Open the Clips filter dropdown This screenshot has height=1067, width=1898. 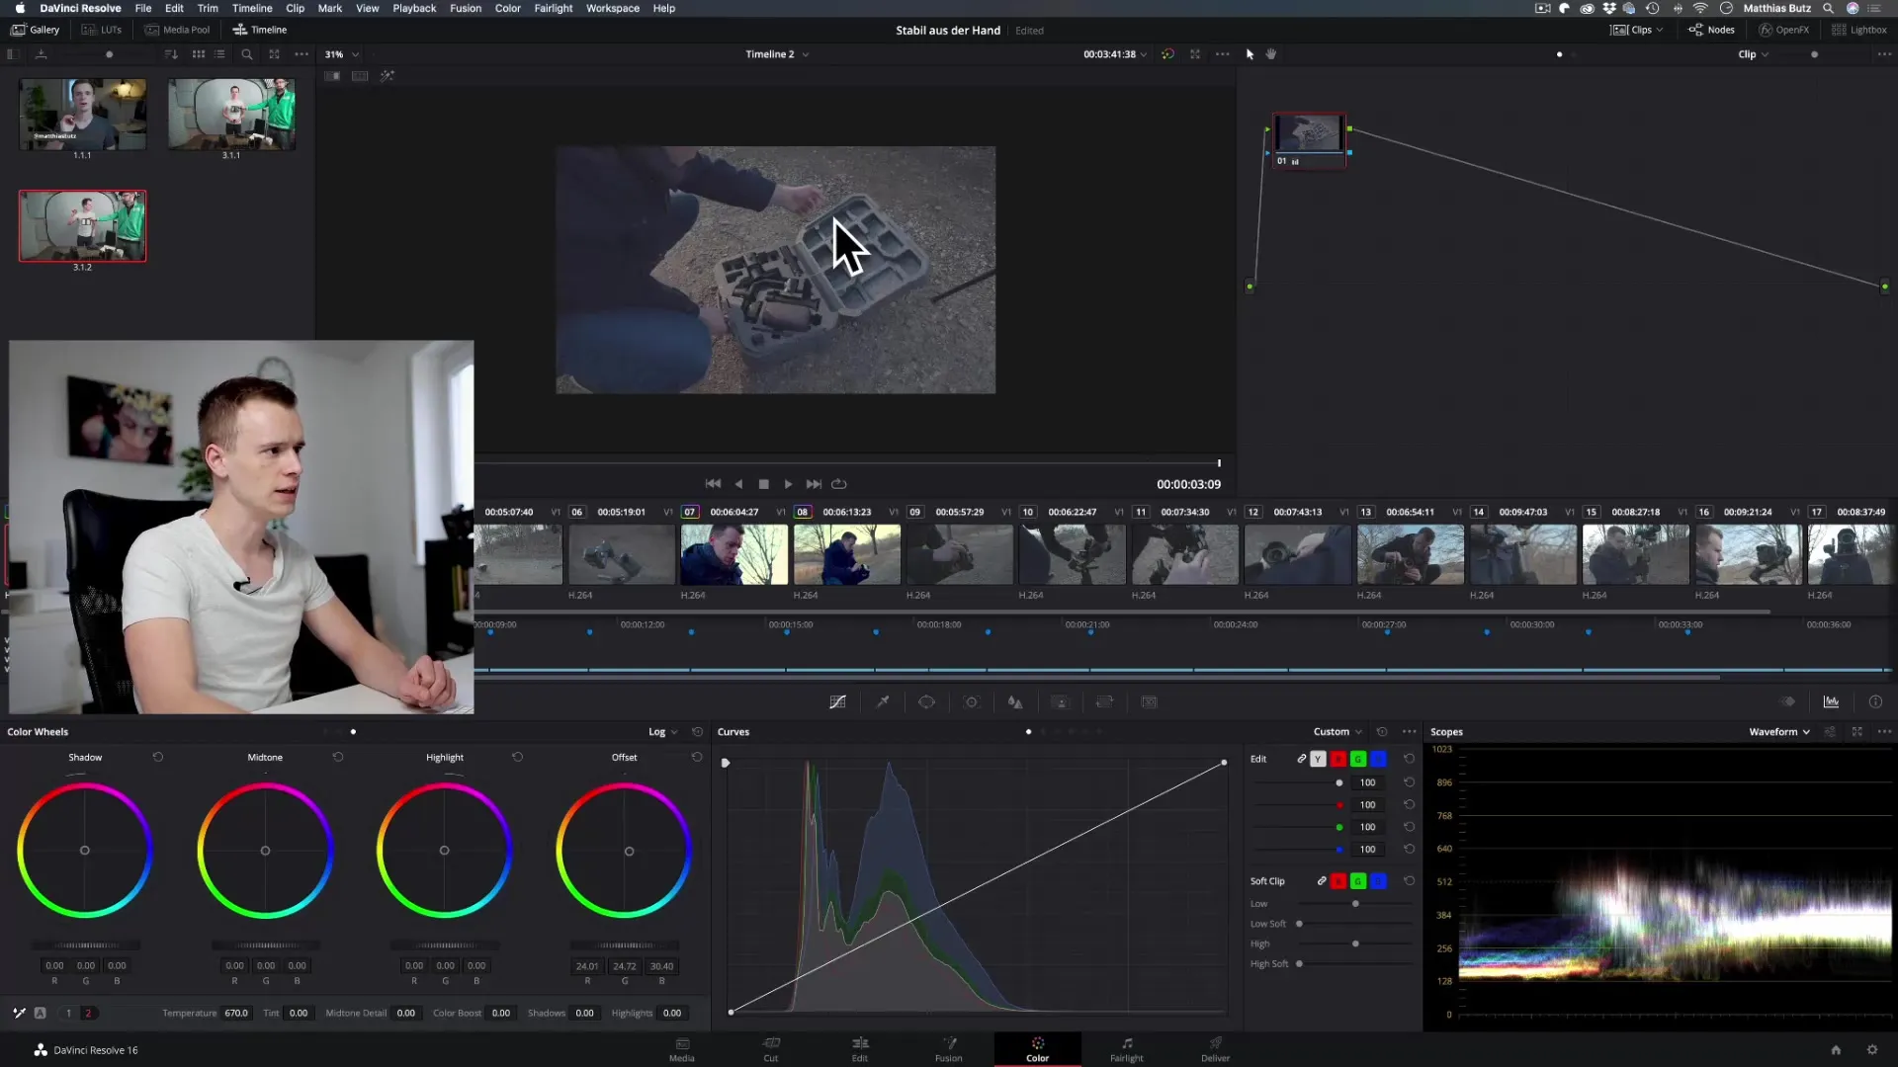tap(1637, 30)
